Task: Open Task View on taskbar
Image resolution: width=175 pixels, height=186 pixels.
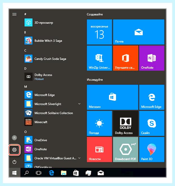Action: (39, 173)
